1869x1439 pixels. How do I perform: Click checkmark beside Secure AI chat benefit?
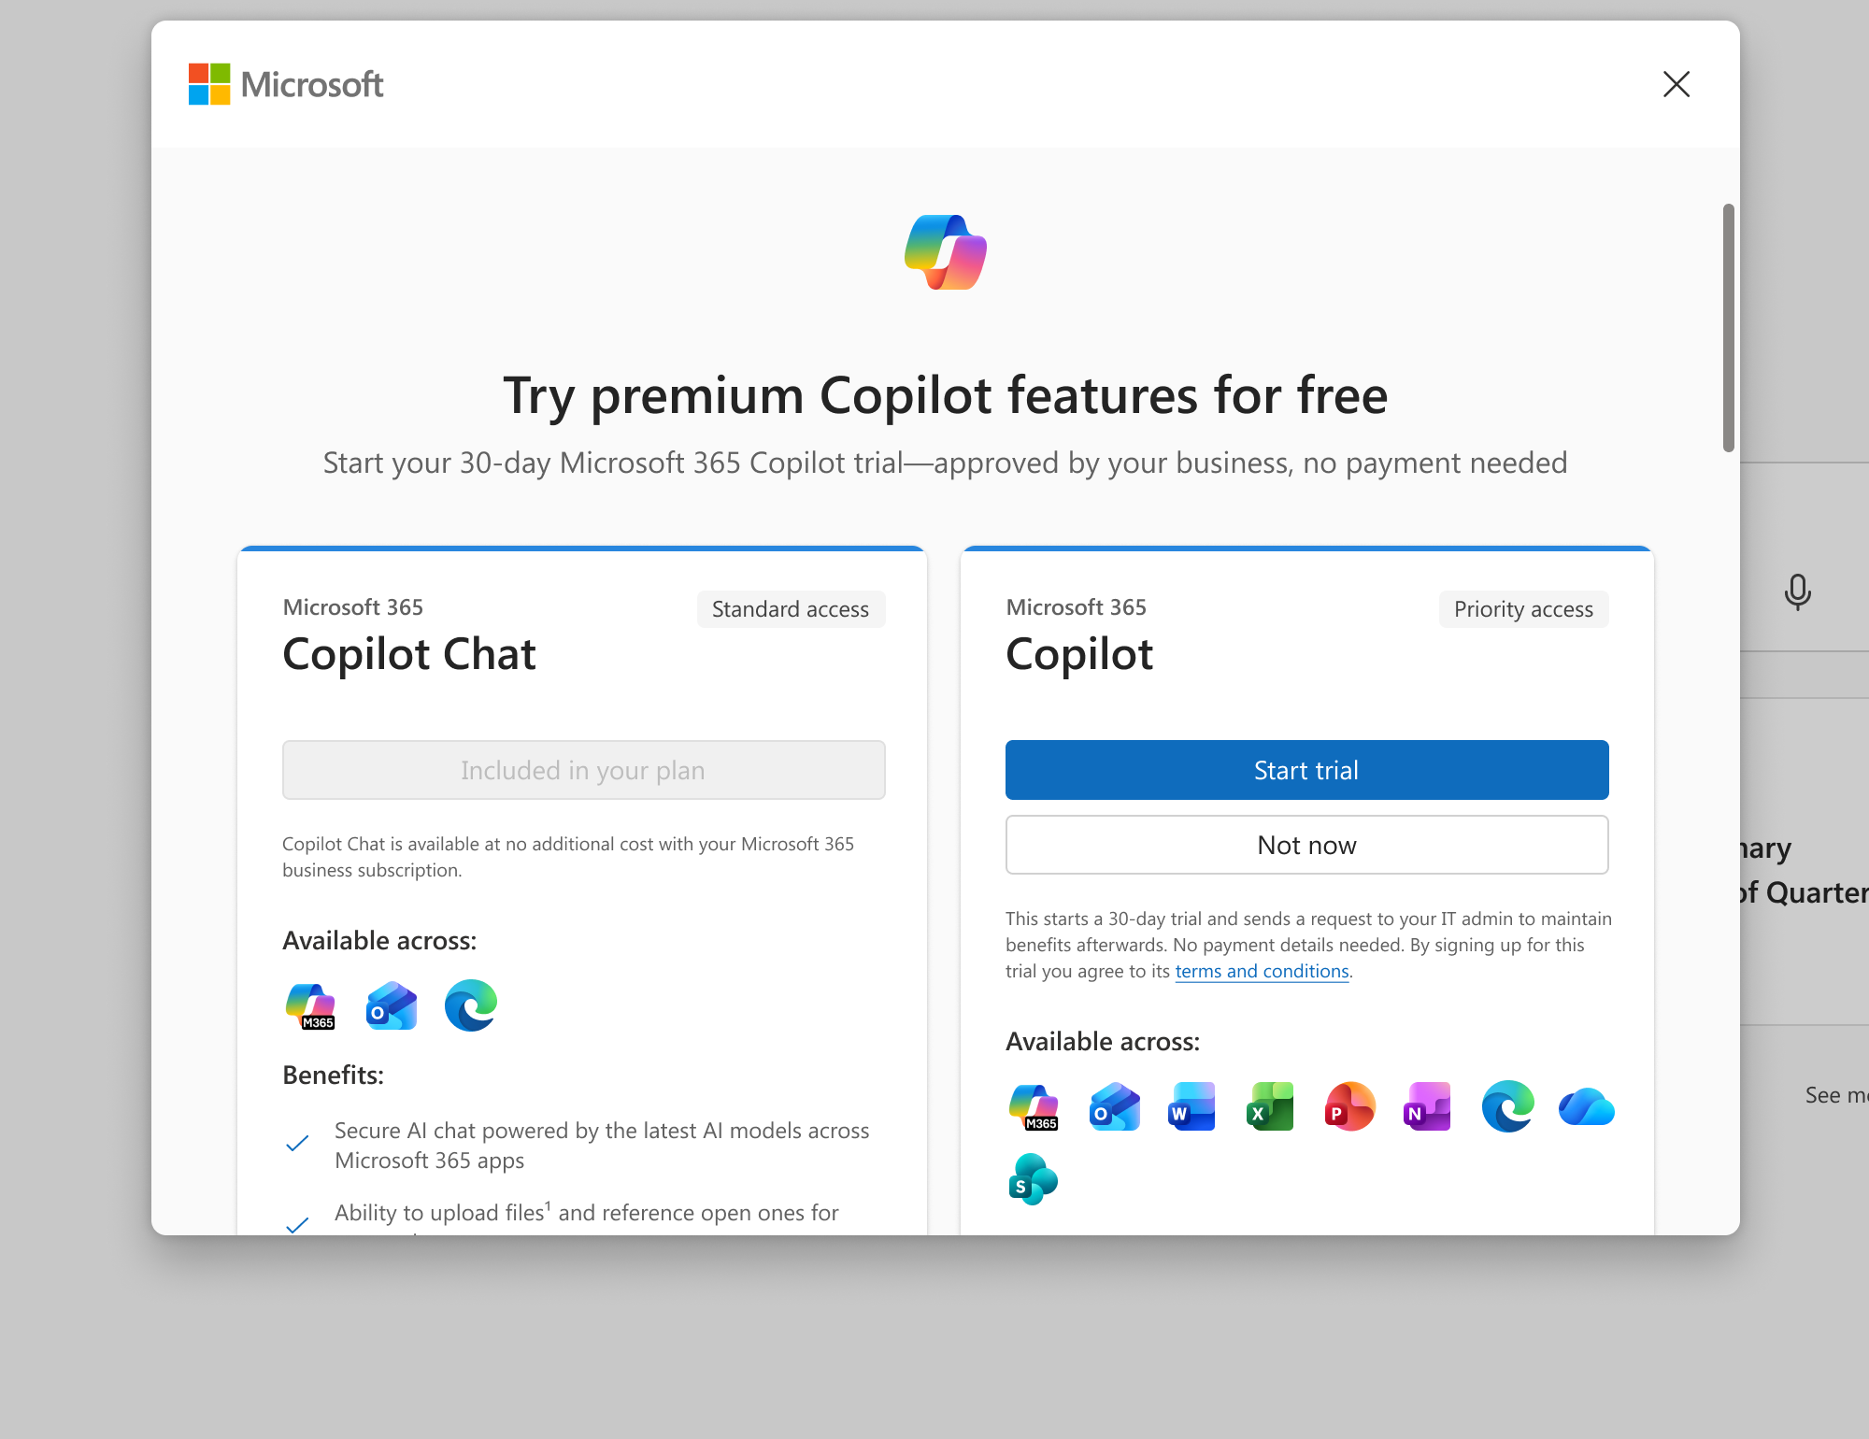point(297,1144)
